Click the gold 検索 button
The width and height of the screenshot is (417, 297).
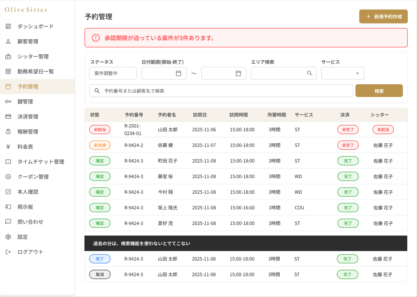tap(379, 91)
